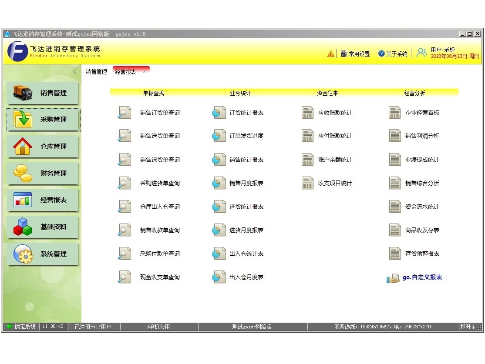The image size is (485, 364).
Task: Click the yellow warning triangle icon
Action: pyautogui.click(x=331, y=54)
